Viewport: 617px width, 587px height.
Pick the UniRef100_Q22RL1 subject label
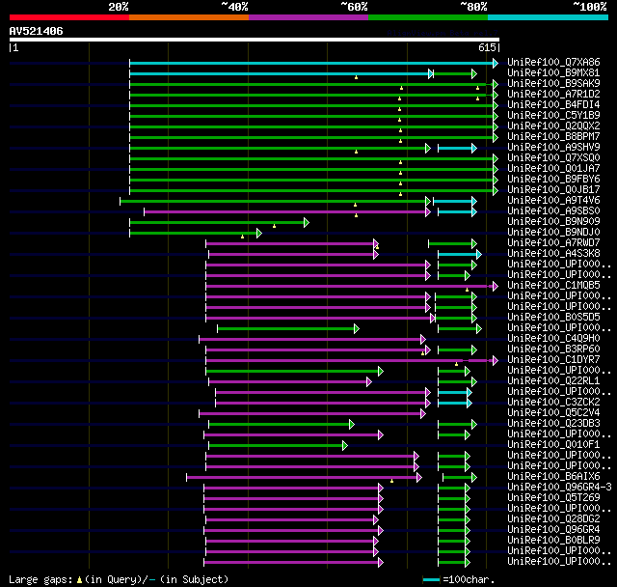pos(553,381)
